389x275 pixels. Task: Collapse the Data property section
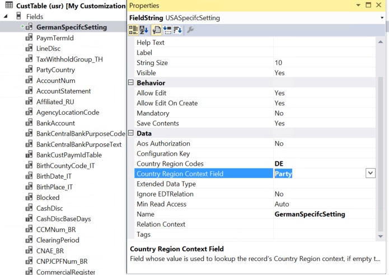tap(131, 133)
